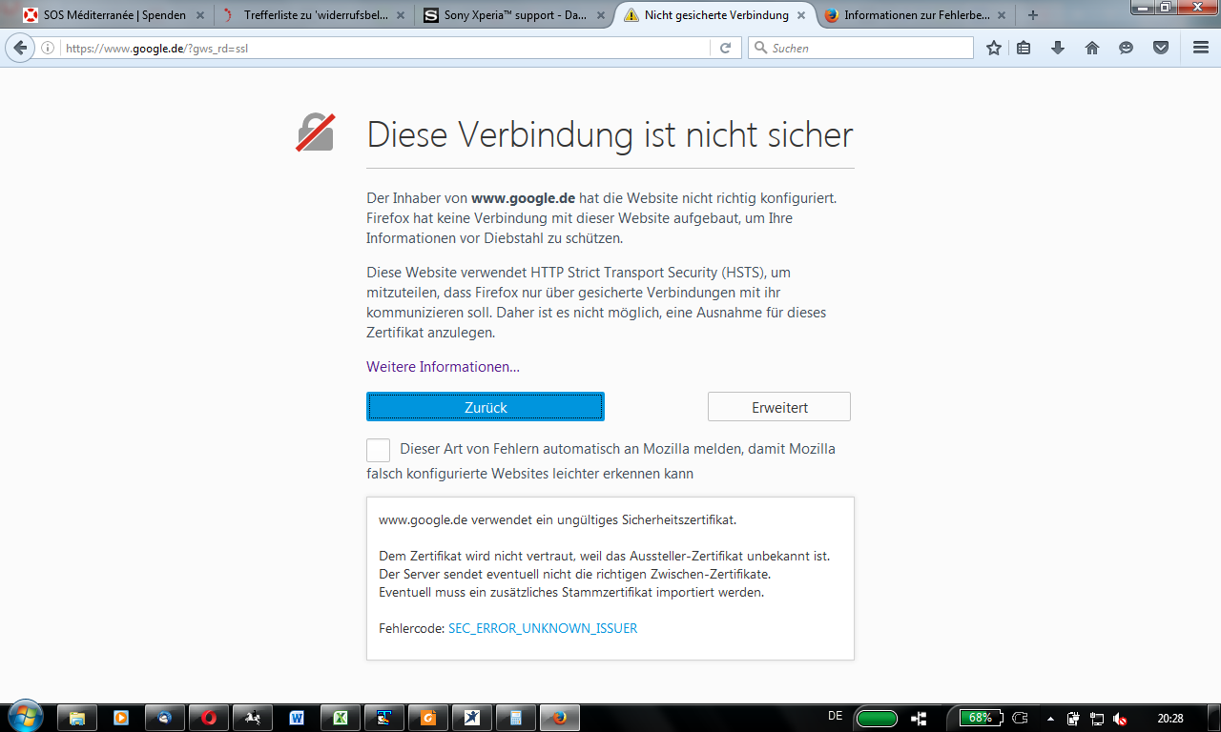
Task: Select the Nicht gesicherte Verbindung tab
Action: 715,15
